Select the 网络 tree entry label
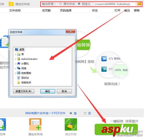 click(x=24, y=68)
